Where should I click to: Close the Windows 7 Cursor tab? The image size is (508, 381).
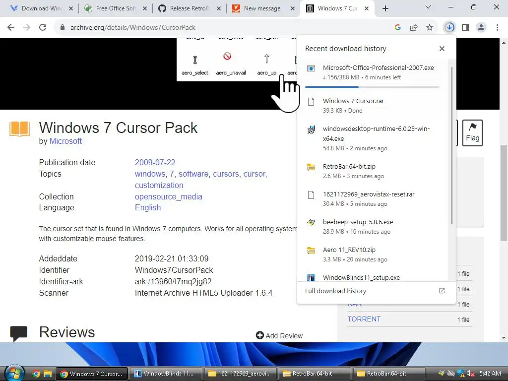pyautogui.click(x=367, y=9)
